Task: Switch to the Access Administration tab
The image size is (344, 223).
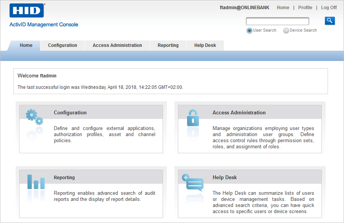Action: tap(117, 45)
